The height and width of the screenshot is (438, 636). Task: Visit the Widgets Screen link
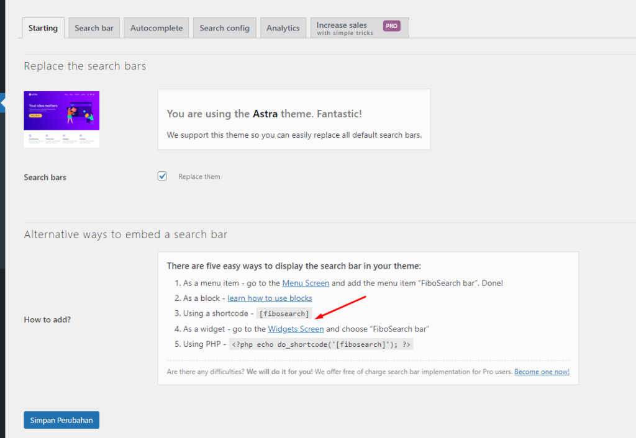296,329
